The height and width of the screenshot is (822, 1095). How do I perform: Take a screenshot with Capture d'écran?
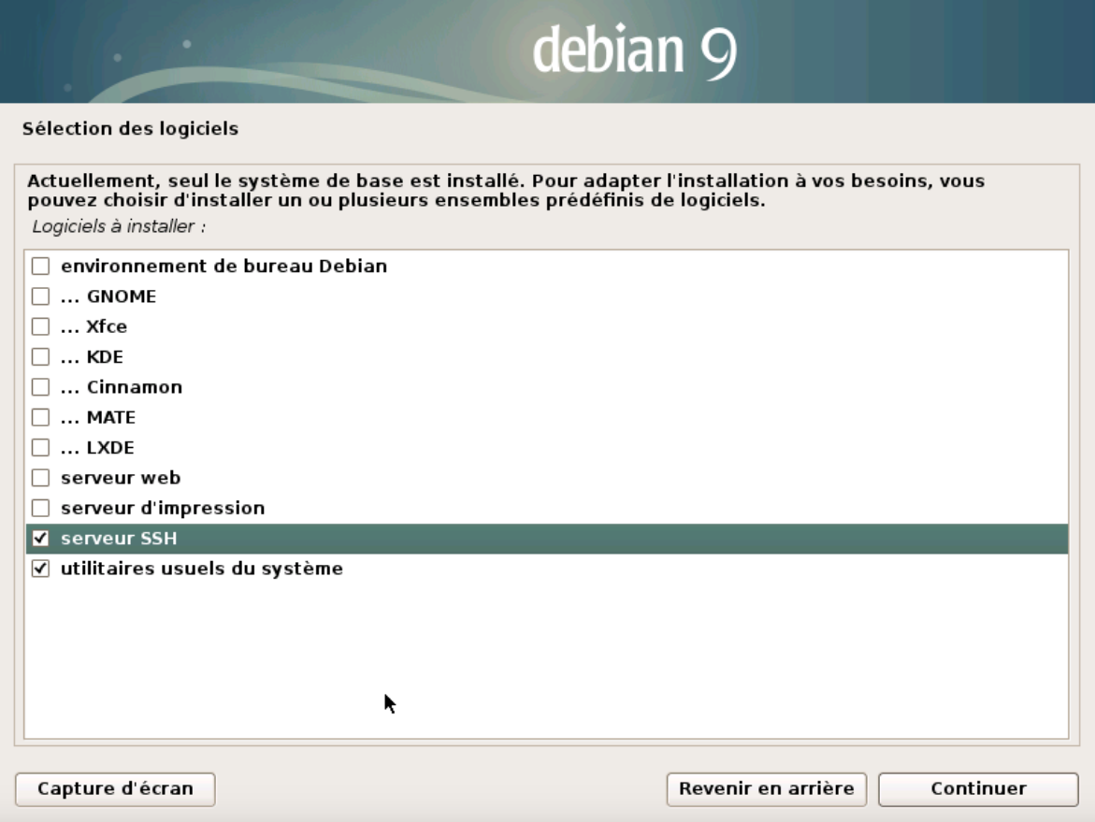pyautogui.click(x=115, y=789)
